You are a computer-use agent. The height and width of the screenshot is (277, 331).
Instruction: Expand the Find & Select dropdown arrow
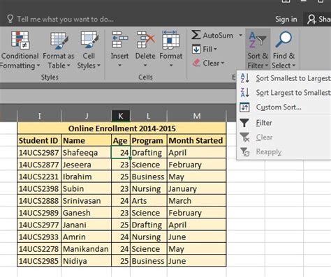click(294, 66)
